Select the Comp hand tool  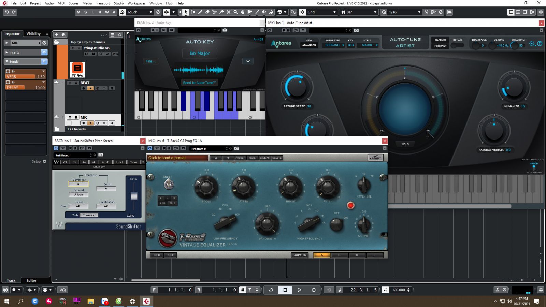pyautogui.click(x=243, y=12)
